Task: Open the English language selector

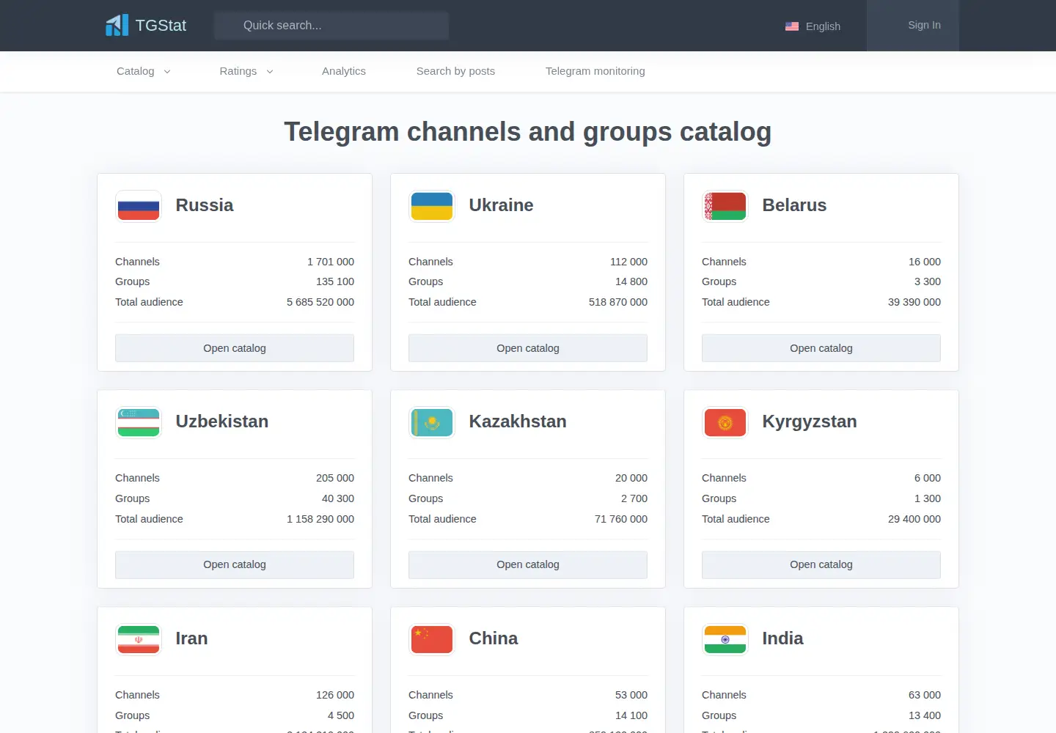Action: (813, 26)
